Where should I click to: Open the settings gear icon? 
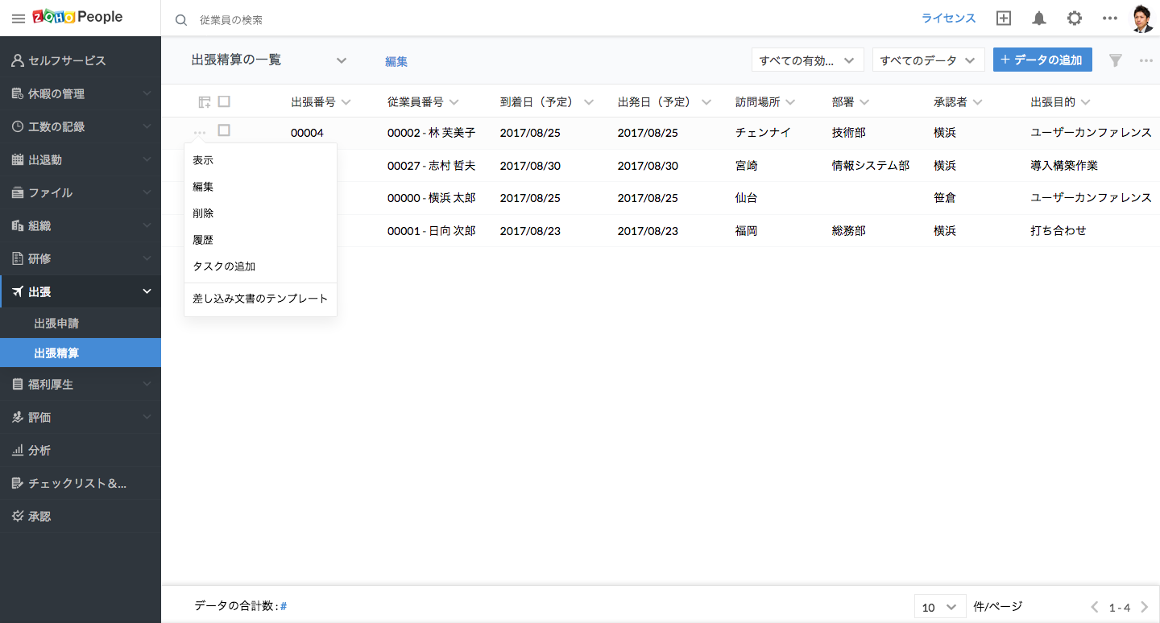tap(1074, 19)
